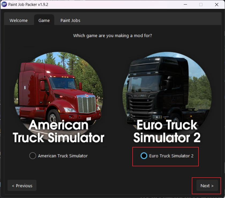The width and height of the screenshot is (225, 198).
Task: Minimize the Paint Job Packer window
Action: (x=185, y=5)
